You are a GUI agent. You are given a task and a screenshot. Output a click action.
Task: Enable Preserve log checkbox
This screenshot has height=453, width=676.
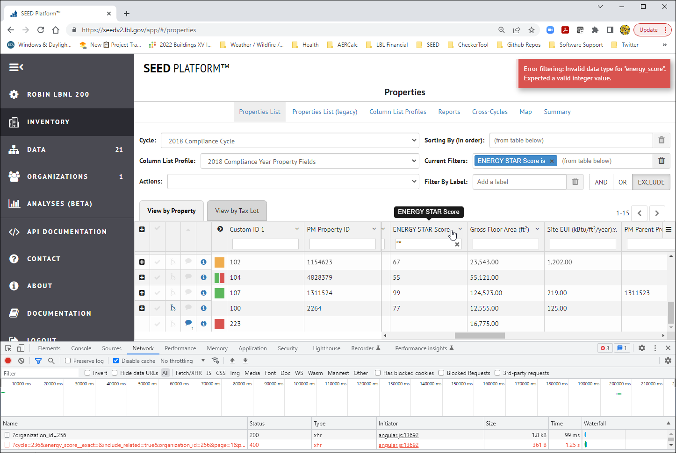68,361
